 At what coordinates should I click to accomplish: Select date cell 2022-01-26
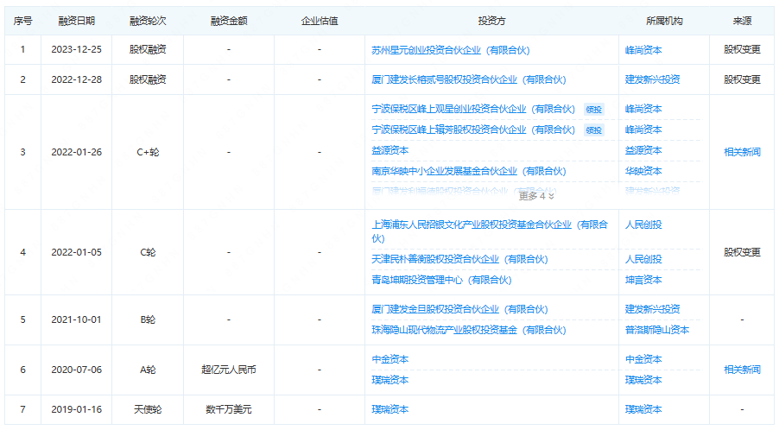(77, 153)
